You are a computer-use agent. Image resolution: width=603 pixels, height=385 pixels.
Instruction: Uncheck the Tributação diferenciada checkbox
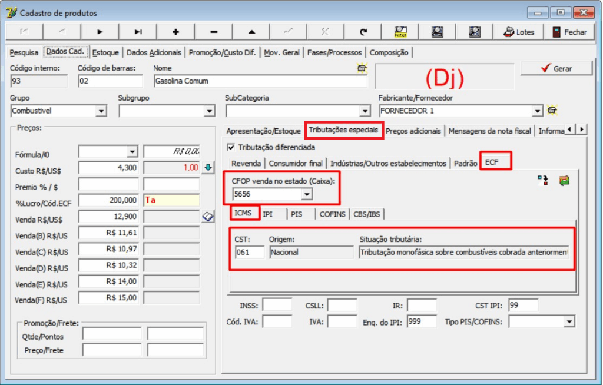pos(230,148)
